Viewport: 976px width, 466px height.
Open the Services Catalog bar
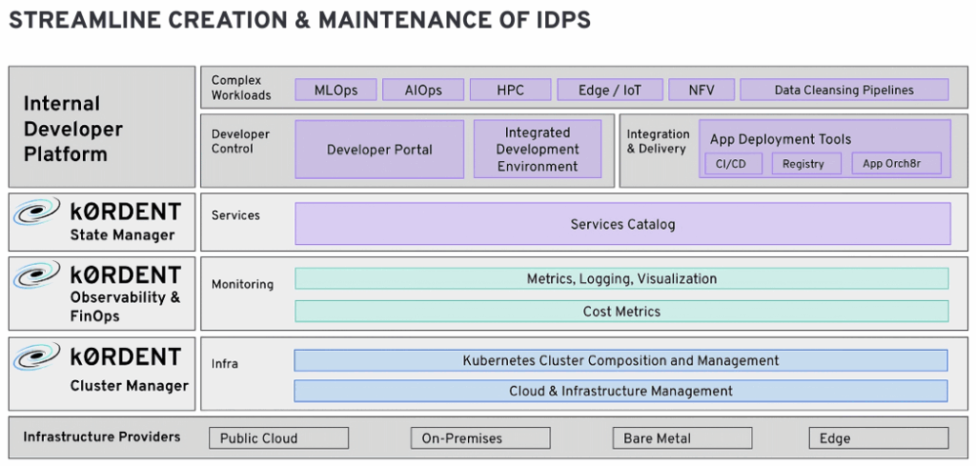(622, 224)
